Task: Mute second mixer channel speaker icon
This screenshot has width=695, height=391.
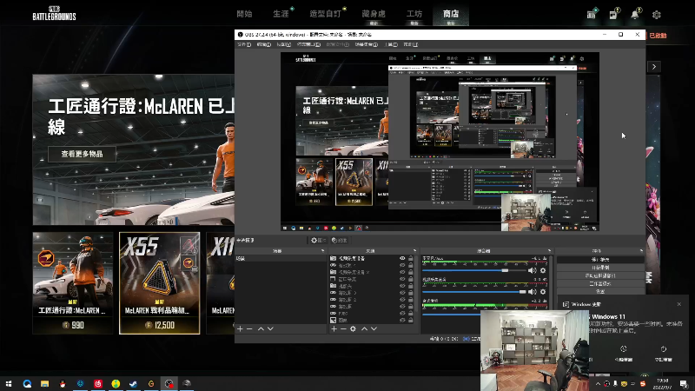Action: click(x=533, y=292)
